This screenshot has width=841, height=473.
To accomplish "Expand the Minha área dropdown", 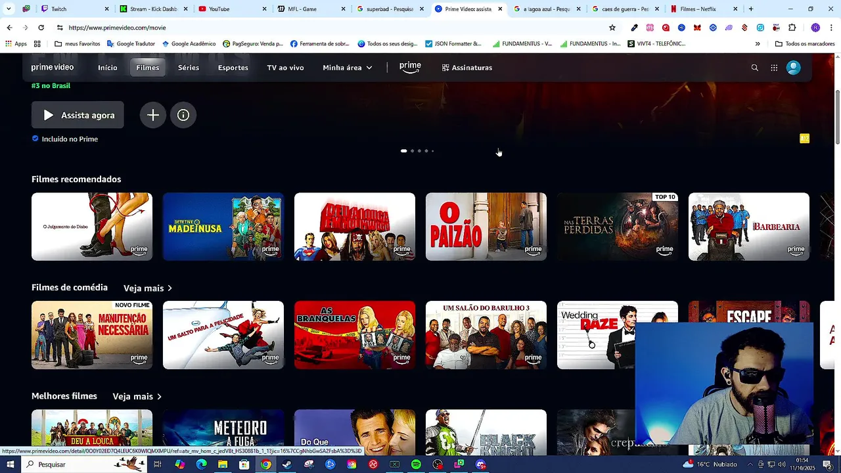I will [348, 68].
